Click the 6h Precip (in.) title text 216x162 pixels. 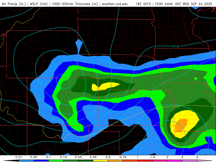14,4
